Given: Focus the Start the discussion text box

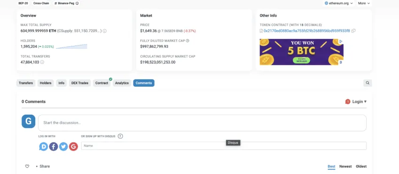Looking at the screenshot, I should point(202,123).
